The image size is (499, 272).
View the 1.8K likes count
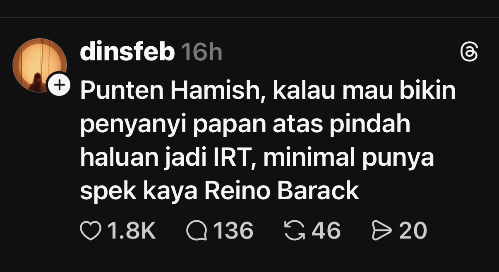132,231
